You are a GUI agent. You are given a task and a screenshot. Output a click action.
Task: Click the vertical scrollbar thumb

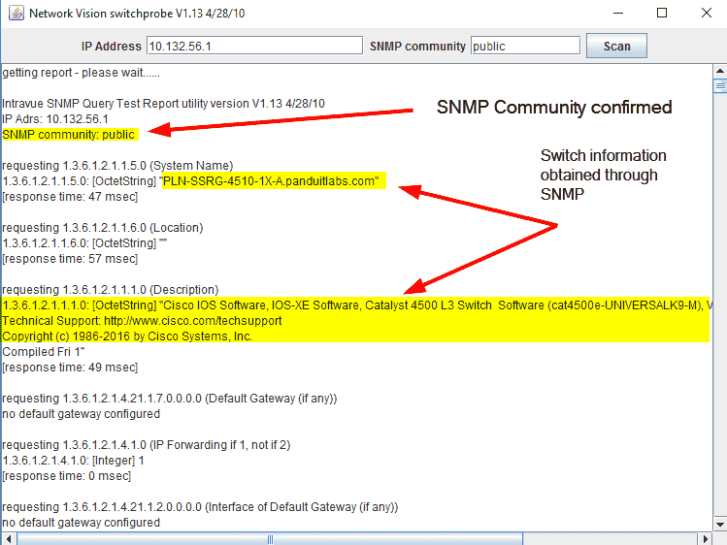click(x=719, y=86)
